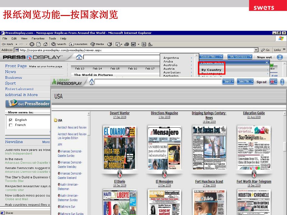The width and height of the screenshot is (287, 215).
Task: Open the My Services dropdown
Action: (x=240, y=57)
